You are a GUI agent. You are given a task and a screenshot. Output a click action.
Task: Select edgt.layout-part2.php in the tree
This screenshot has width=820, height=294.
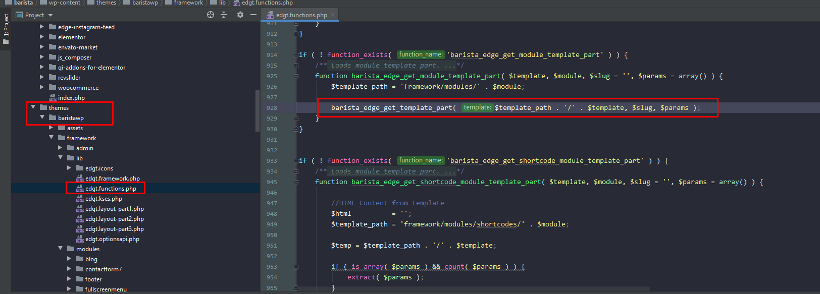pos(115,219)
